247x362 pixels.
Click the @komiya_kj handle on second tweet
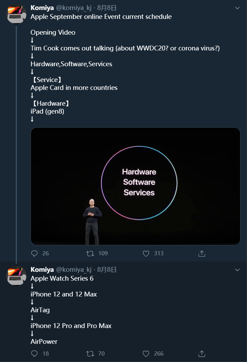pyautogui.click(x=74, y=270)
